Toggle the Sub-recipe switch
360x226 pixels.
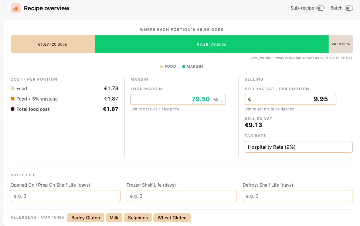click(x=320, y=8)
